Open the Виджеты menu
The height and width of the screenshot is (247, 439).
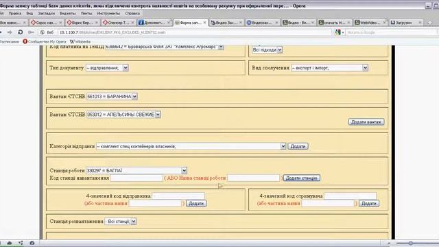[67, 13]
